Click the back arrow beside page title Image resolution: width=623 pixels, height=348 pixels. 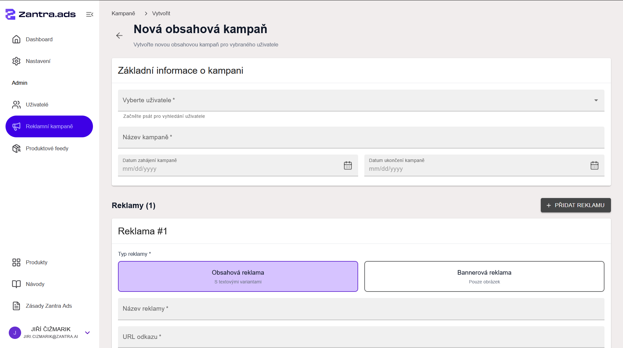119,35
